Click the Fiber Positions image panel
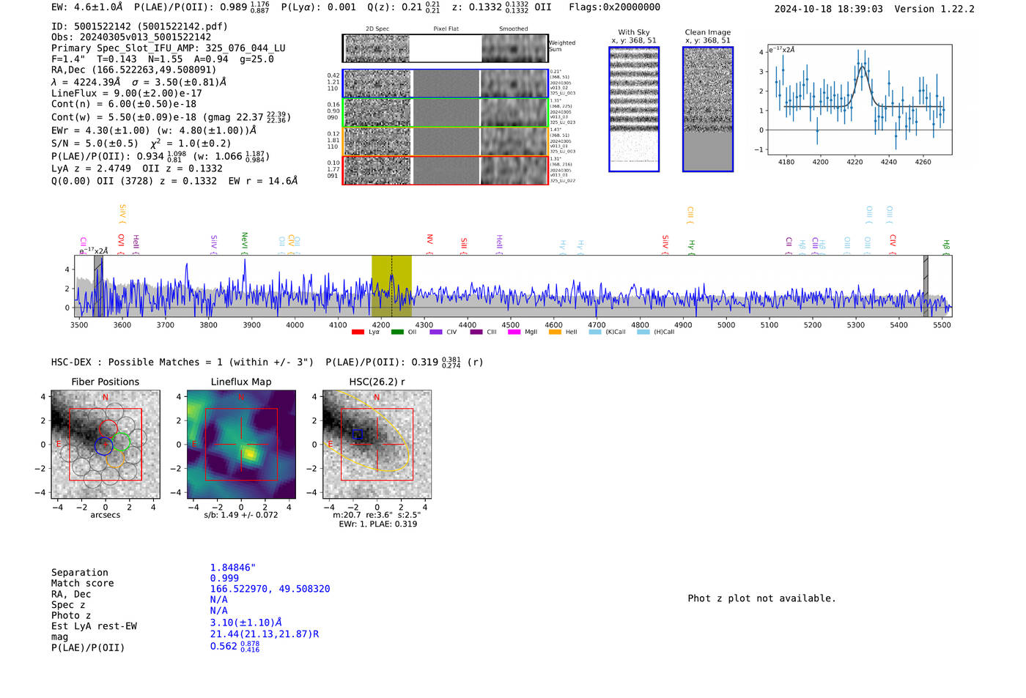This screenshot has width=1026, height=698. click(x=105, y=445)
